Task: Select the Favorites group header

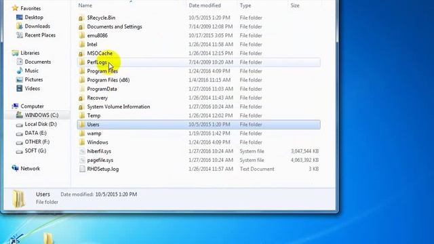Action: click(x=31, y=8)
